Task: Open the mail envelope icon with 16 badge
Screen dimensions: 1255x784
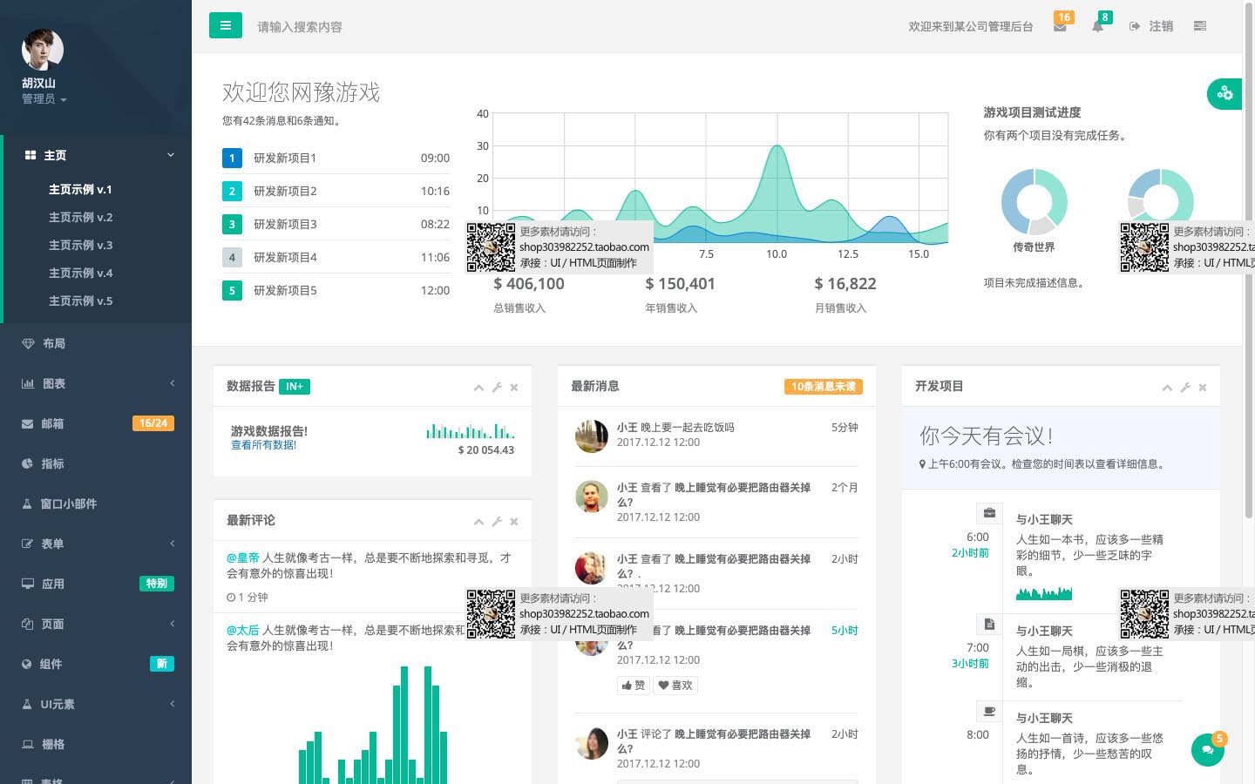Action: pyautogui.click(x=1060, y=26)
